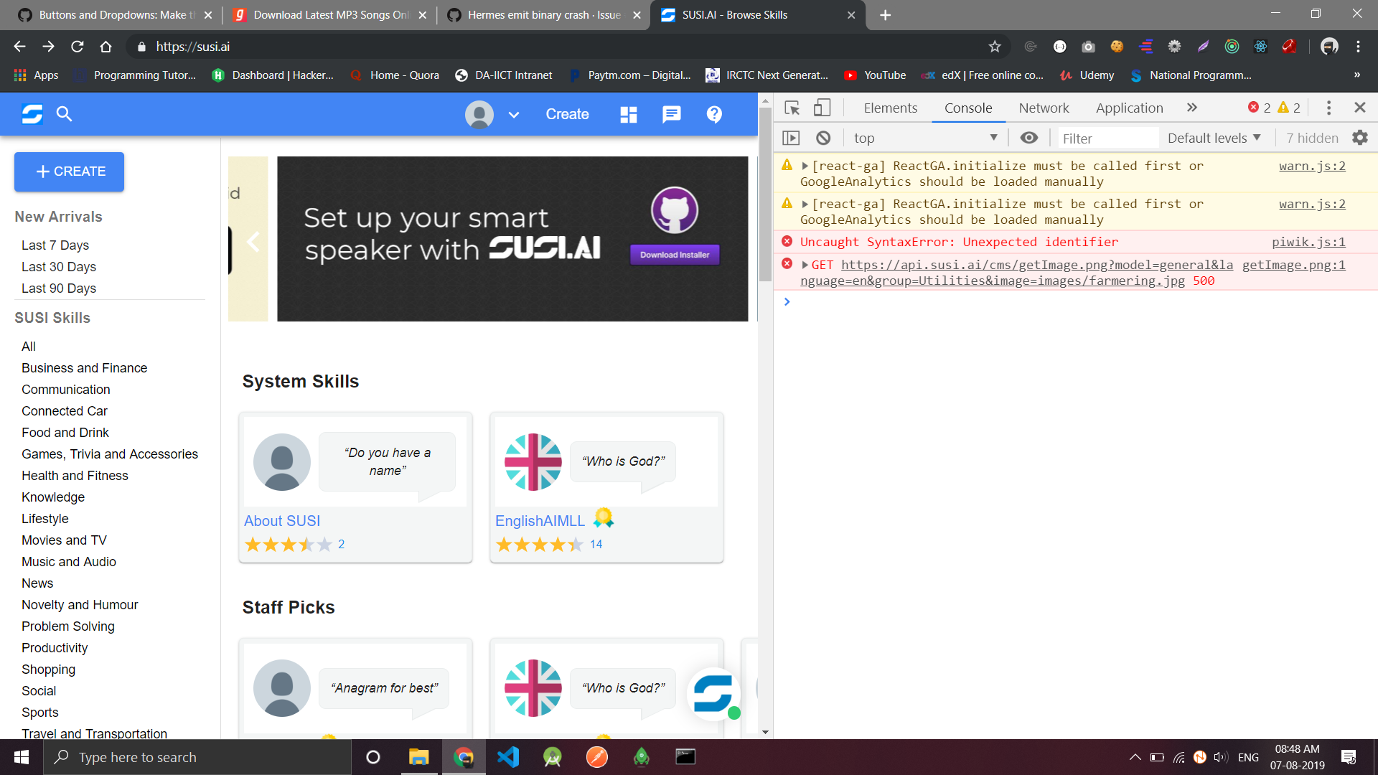Click the help question mark icon

click(714, 114)
